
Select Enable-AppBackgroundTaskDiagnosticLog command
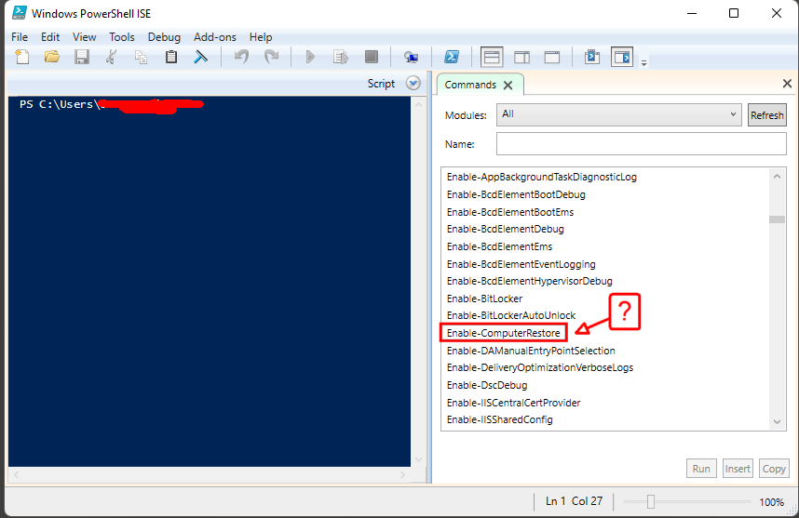pos(542,177)
